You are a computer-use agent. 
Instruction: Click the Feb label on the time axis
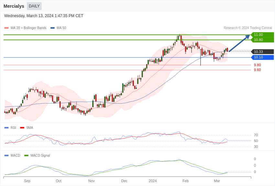(x=185, y=181)
